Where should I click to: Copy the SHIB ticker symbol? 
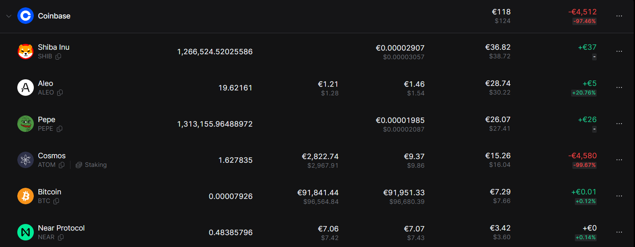pyautogui.click(x=59, y=56)
